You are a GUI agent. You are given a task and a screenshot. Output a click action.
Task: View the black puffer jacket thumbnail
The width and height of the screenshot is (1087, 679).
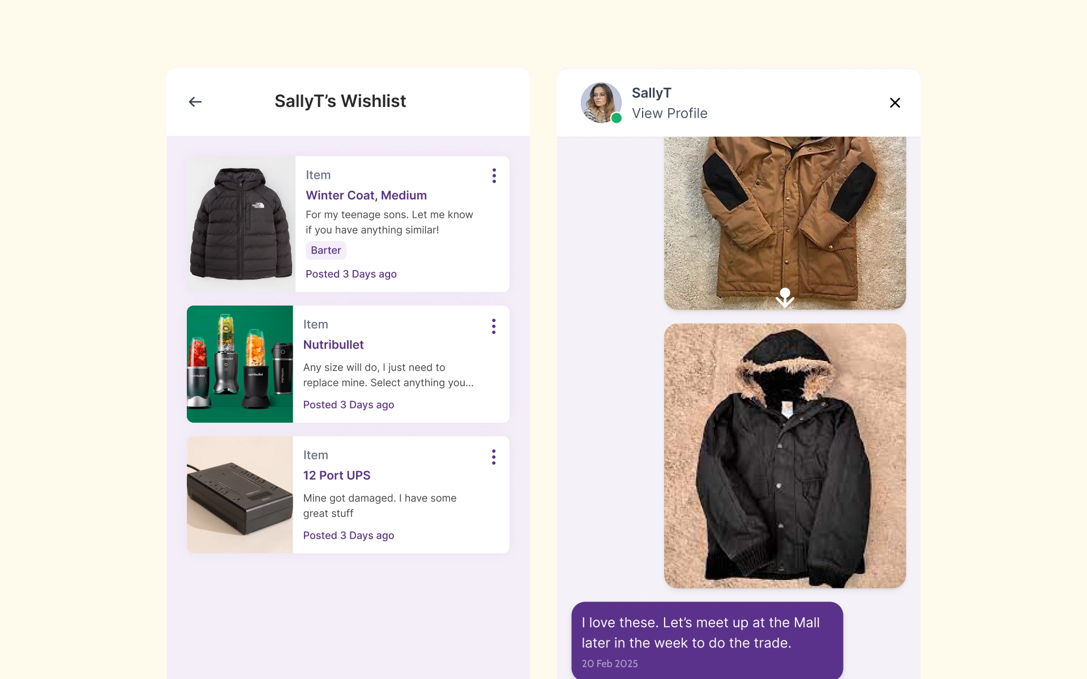point(241,224)
